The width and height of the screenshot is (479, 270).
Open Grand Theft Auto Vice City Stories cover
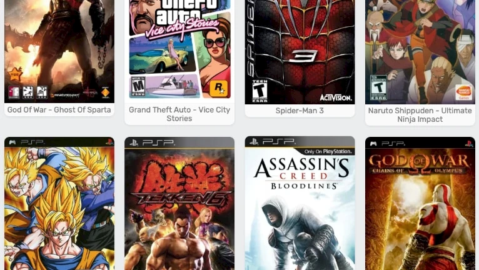[179, 51]
